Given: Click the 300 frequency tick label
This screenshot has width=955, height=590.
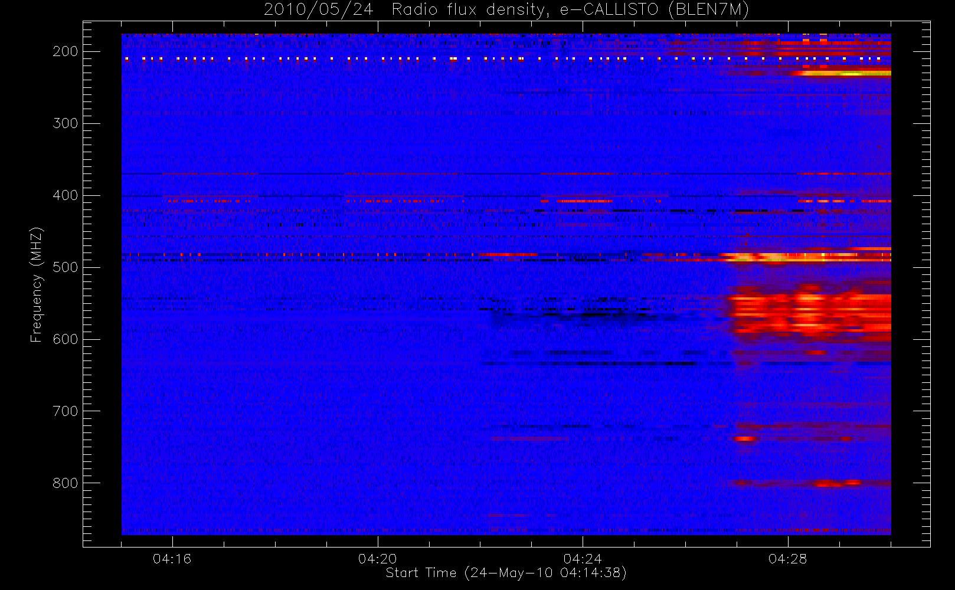Looking at the screenshot, I should point(65,123).
